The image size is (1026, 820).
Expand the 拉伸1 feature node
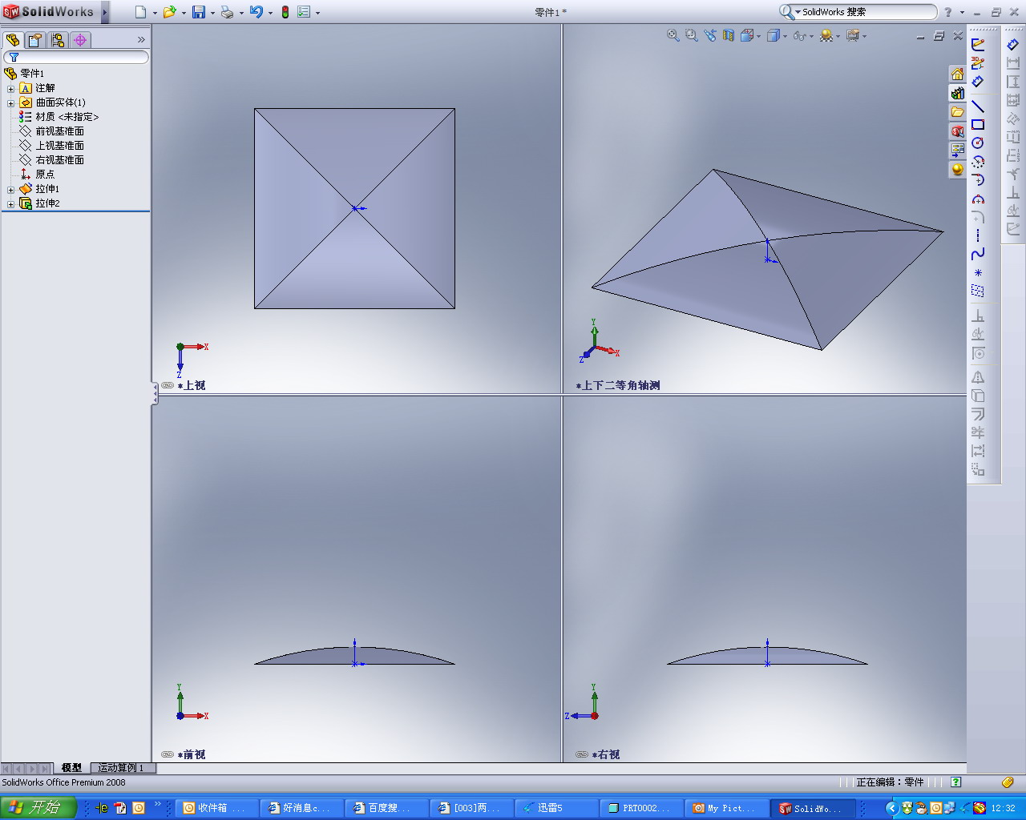(10, 189)
